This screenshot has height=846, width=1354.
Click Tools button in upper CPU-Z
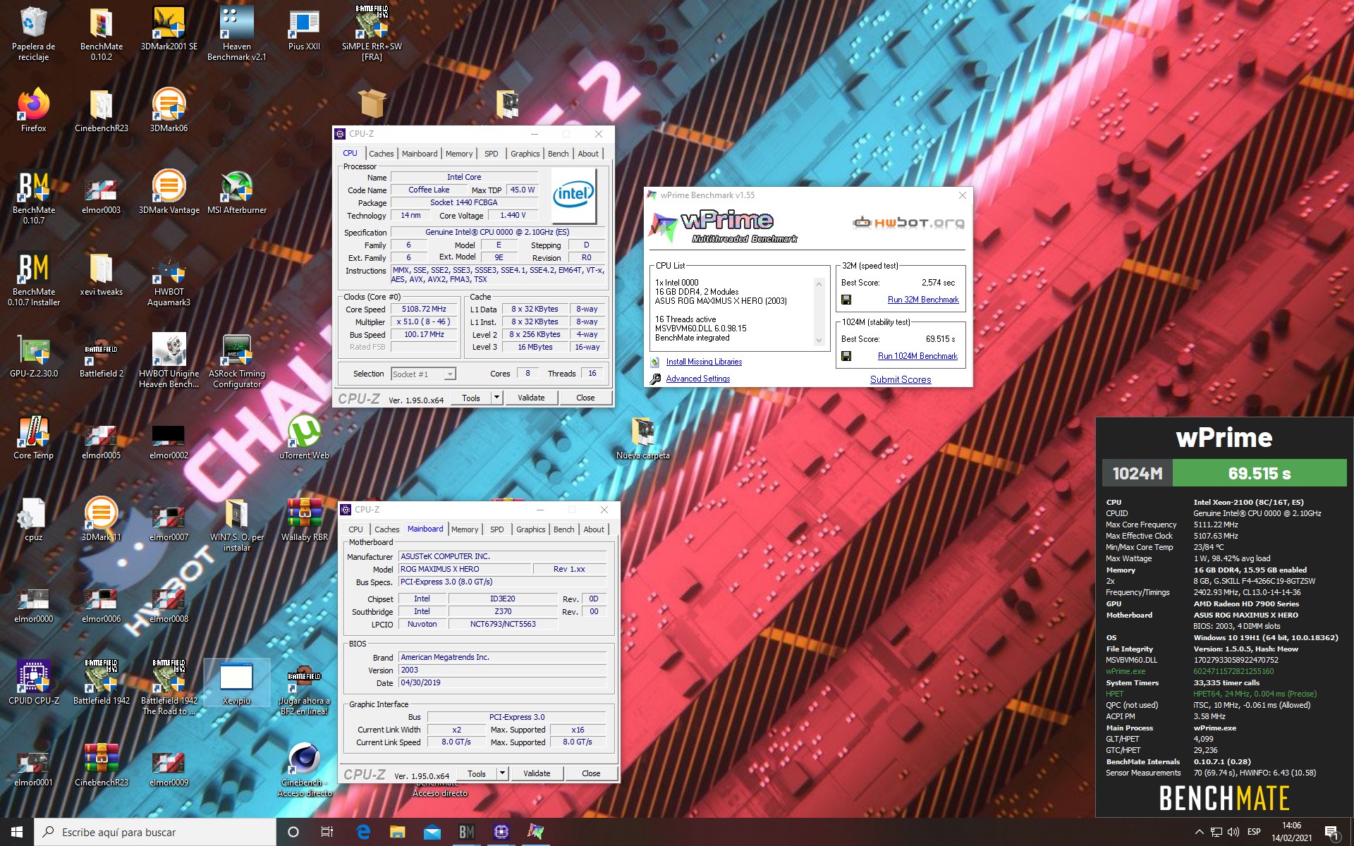(471, 398)
